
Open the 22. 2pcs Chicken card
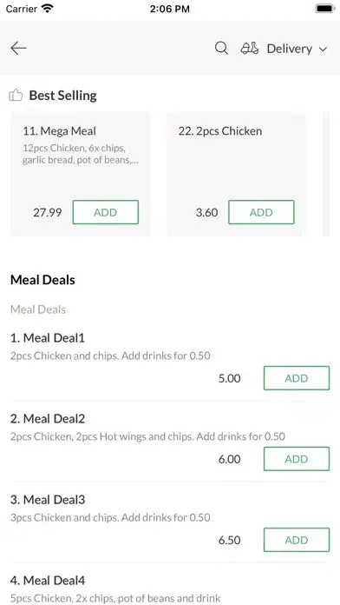tap(236, 174)
